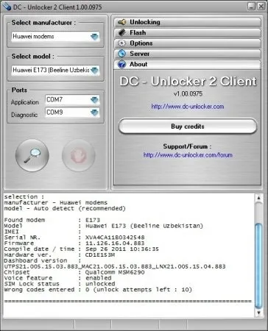
Task: Click the log scrollbar up arrow
Action: 258,198
